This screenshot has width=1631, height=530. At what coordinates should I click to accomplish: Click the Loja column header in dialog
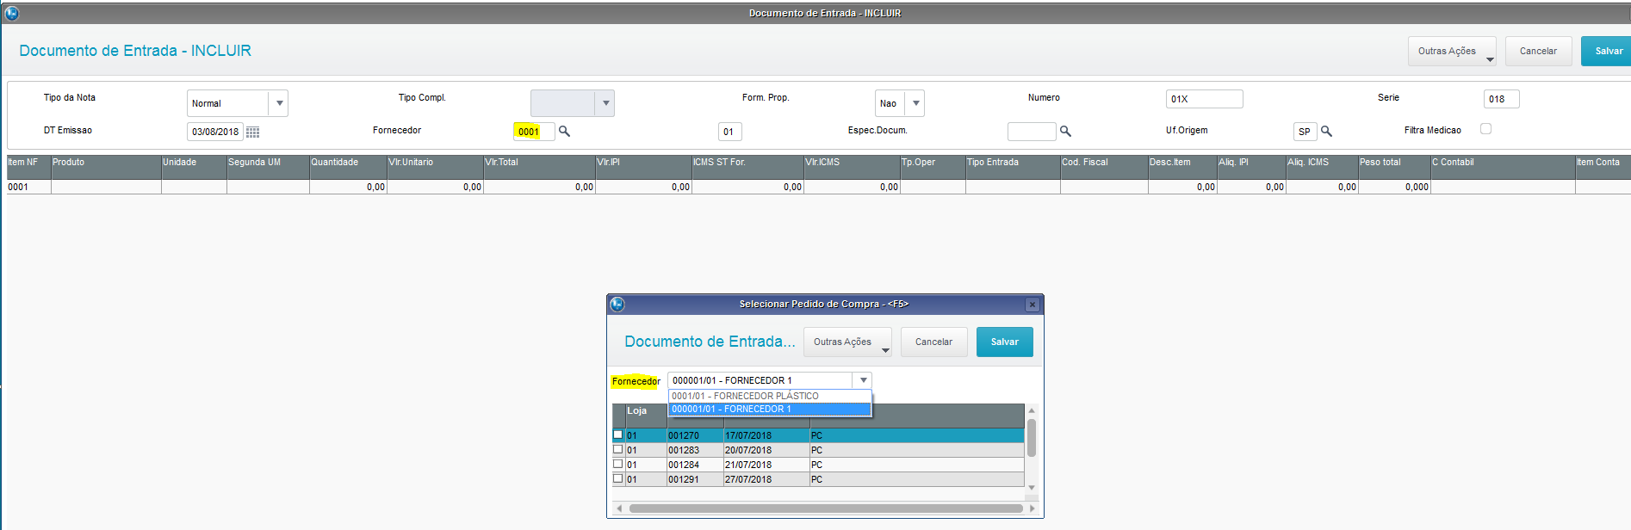pos(646,416)
